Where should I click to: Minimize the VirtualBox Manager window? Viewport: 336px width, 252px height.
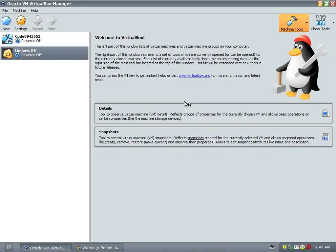[x=320, y=3]
